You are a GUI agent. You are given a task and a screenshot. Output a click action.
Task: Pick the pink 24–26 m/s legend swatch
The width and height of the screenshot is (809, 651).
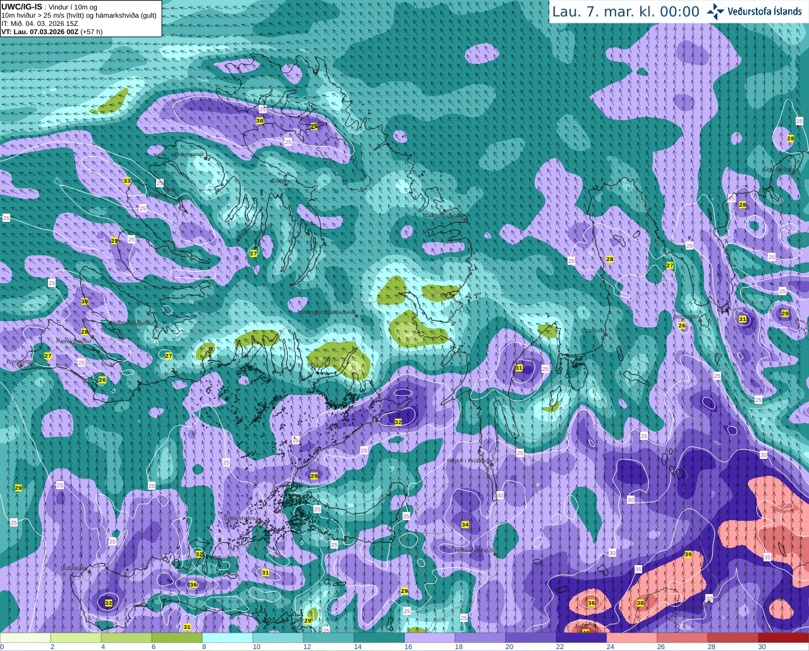(632, 638)
